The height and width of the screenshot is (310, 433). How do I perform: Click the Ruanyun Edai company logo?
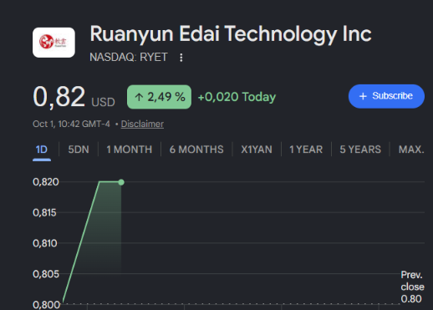pyautogui.click(x=53, y=43)
